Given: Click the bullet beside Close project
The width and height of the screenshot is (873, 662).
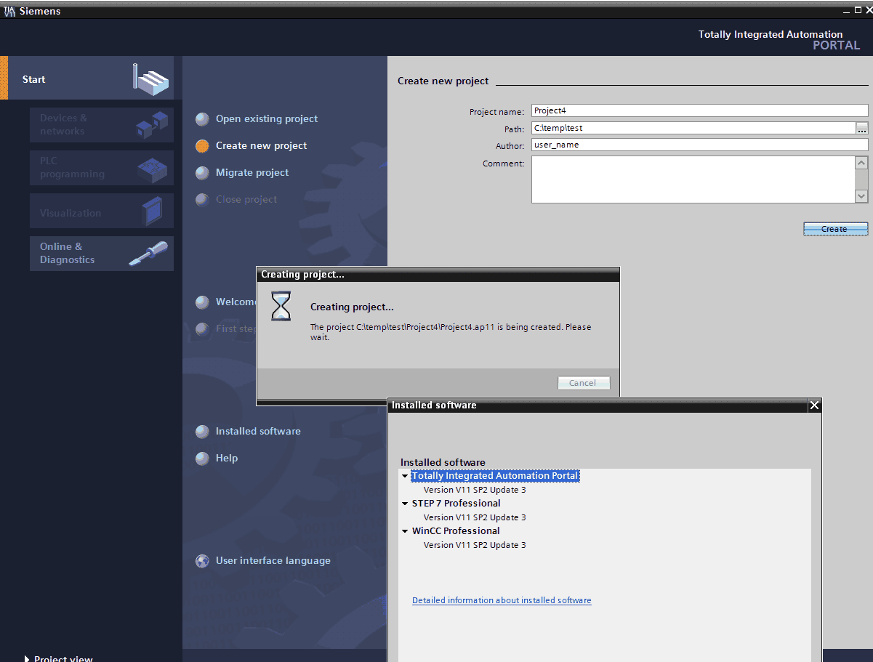Looking at the screenshot, I should pyautogui.click(x=202, y=200).
